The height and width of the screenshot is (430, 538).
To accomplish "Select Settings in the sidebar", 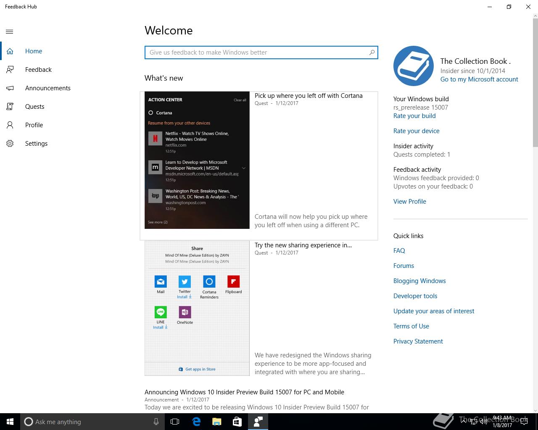I will coord(36,144).
